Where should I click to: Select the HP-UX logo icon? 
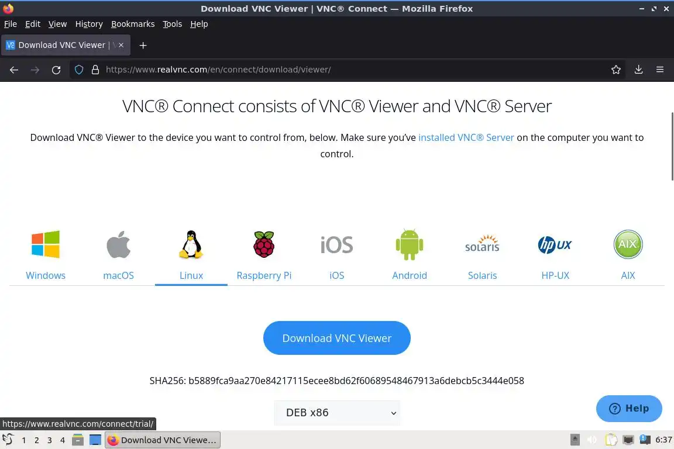(555, 244)
